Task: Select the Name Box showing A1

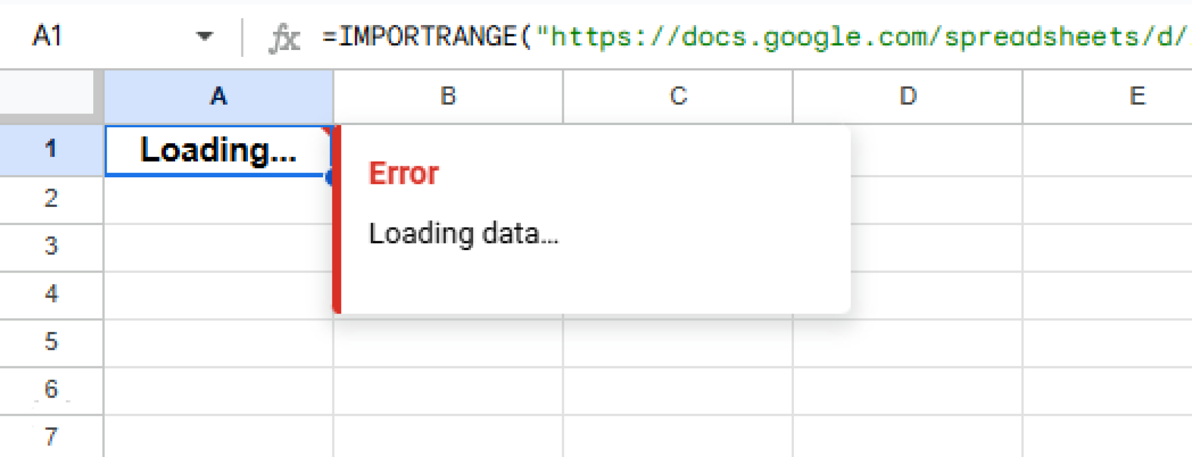Action: [70, 36]
